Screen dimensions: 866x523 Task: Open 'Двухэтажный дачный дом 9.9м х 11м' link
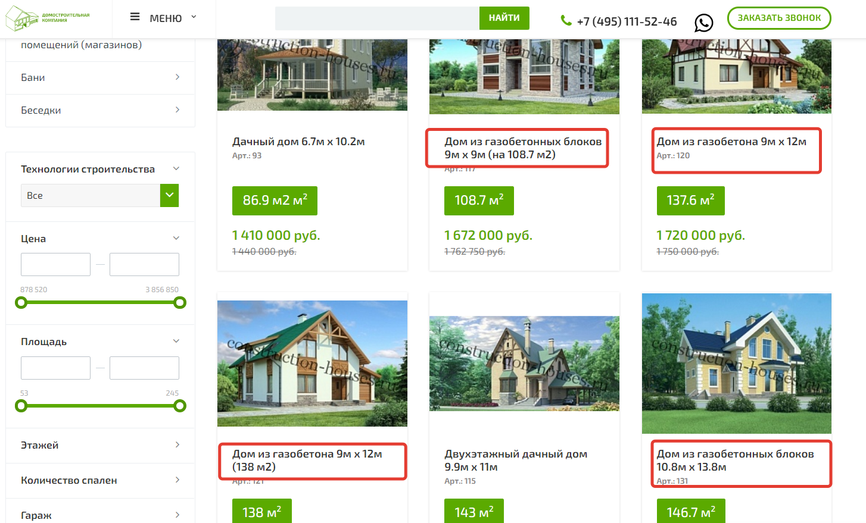tap(516, 461)
